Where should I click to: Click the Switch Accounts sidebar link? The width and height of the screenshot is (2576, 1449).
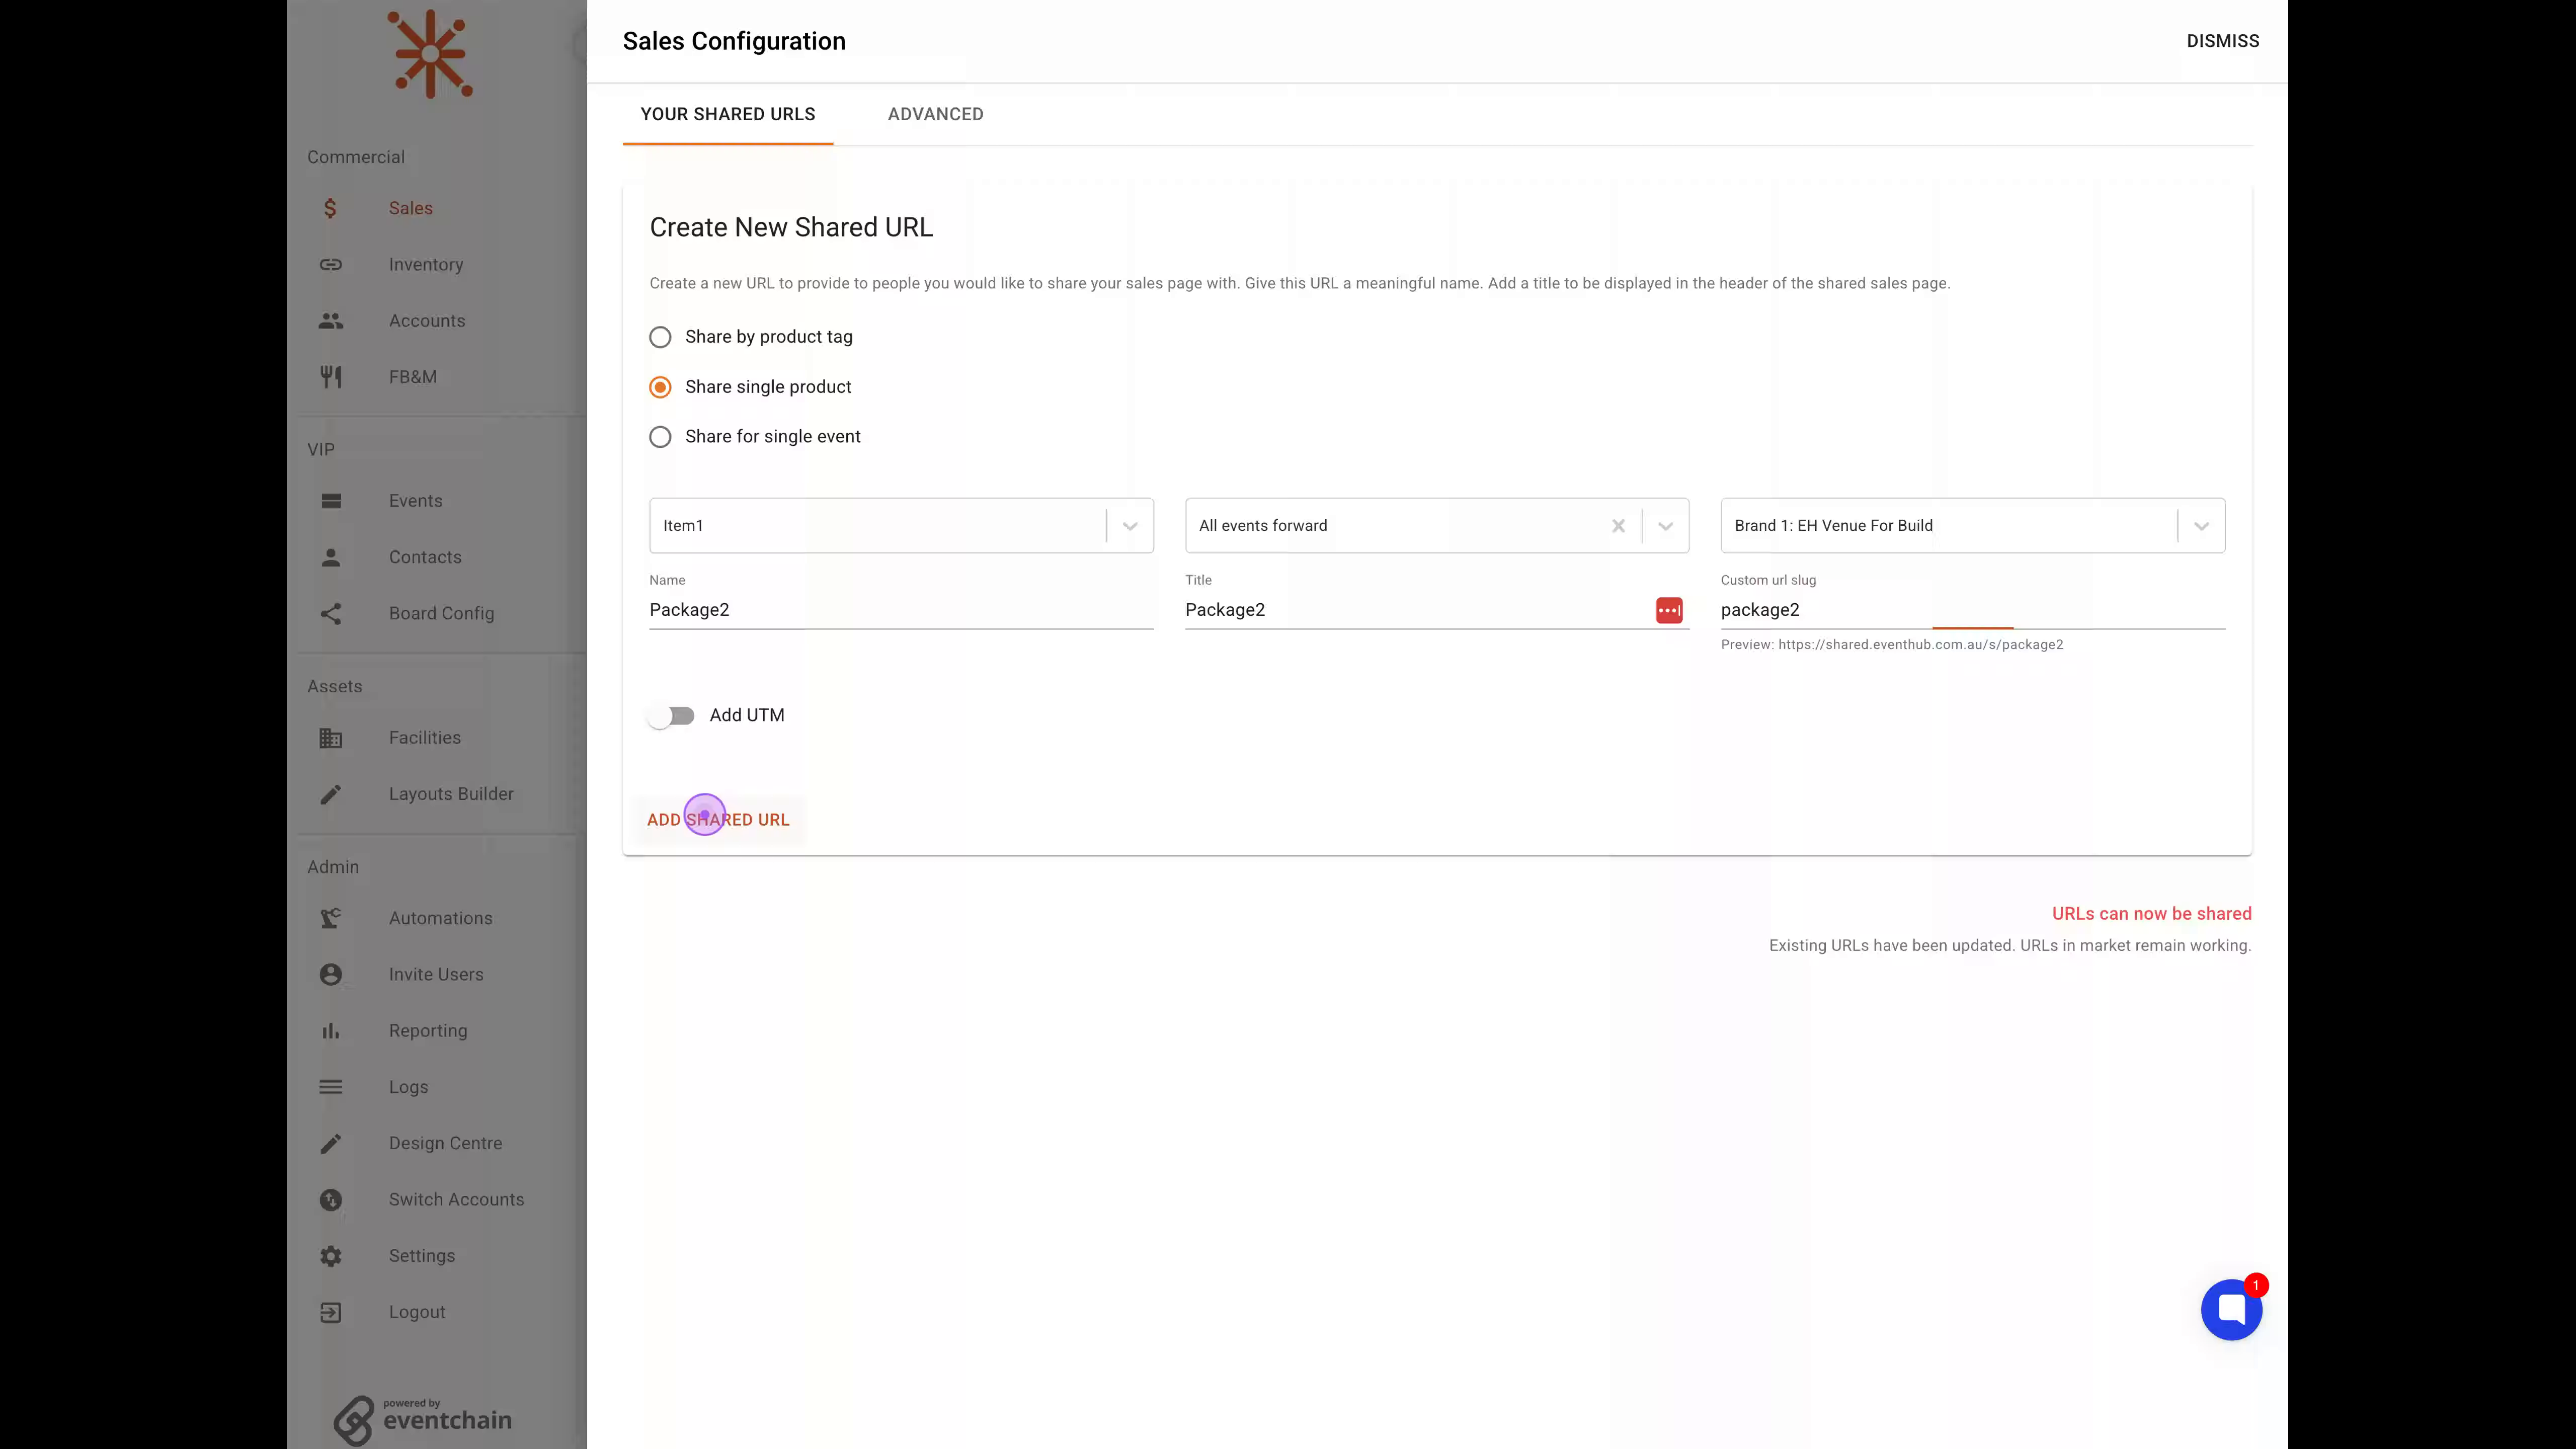click(x=457, y=1199)
